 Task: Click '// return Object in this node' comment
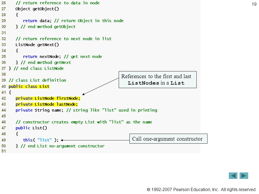click(x=89, y=21)
